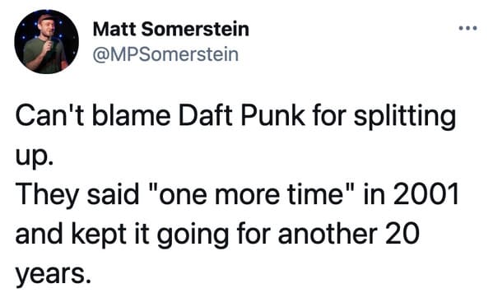493x307 pixels.
Task: Click Matt Somerstein's round profile photo
Action: pos(47,42)
